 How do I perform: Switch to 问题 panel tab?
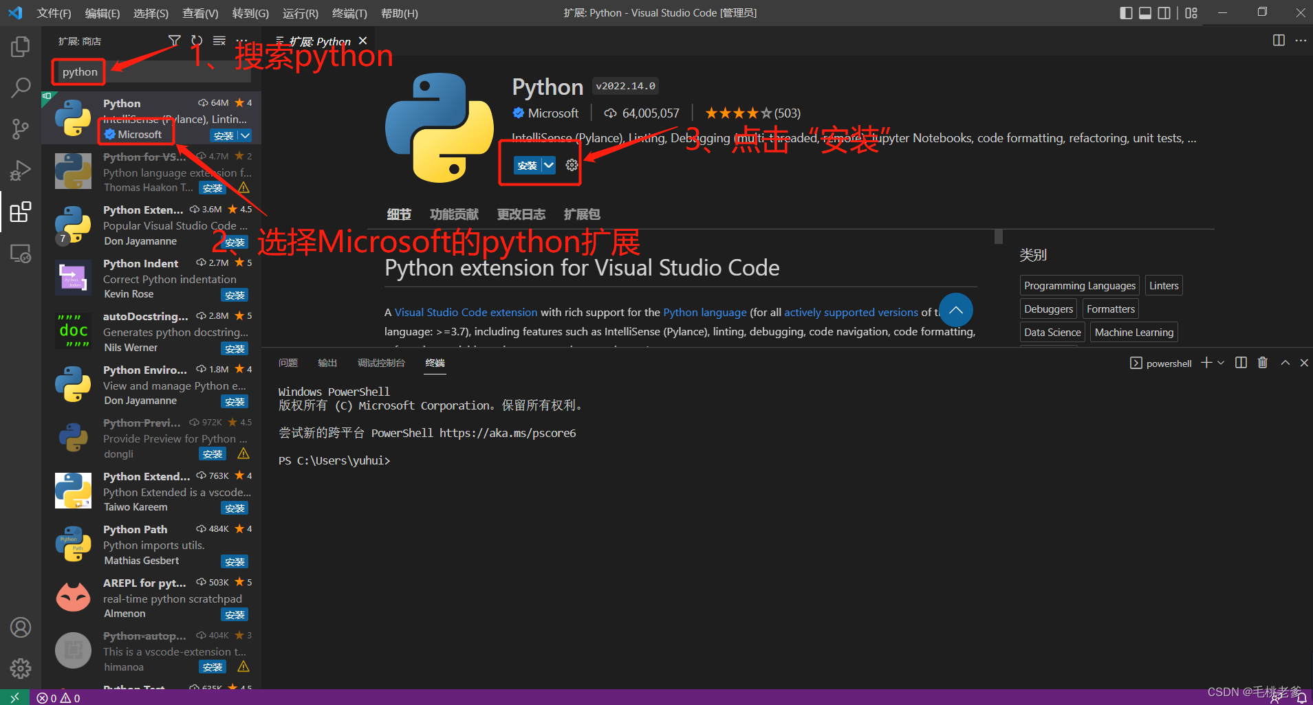tap(288, 363)
